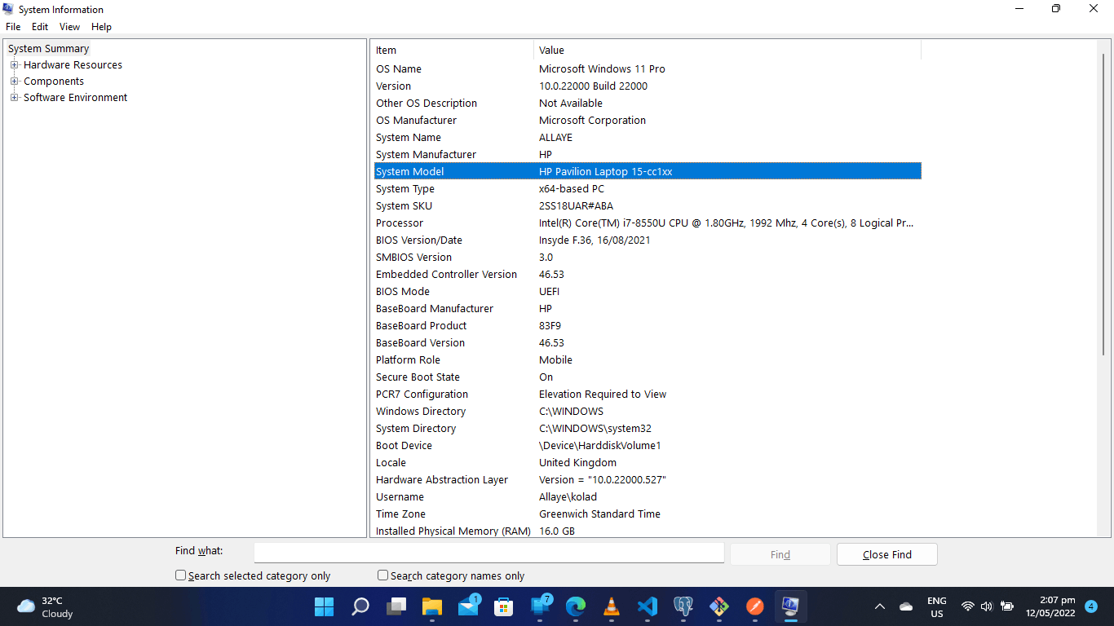
Task: Open Postman orange icon in taskbar
Action: pos(755,606)
